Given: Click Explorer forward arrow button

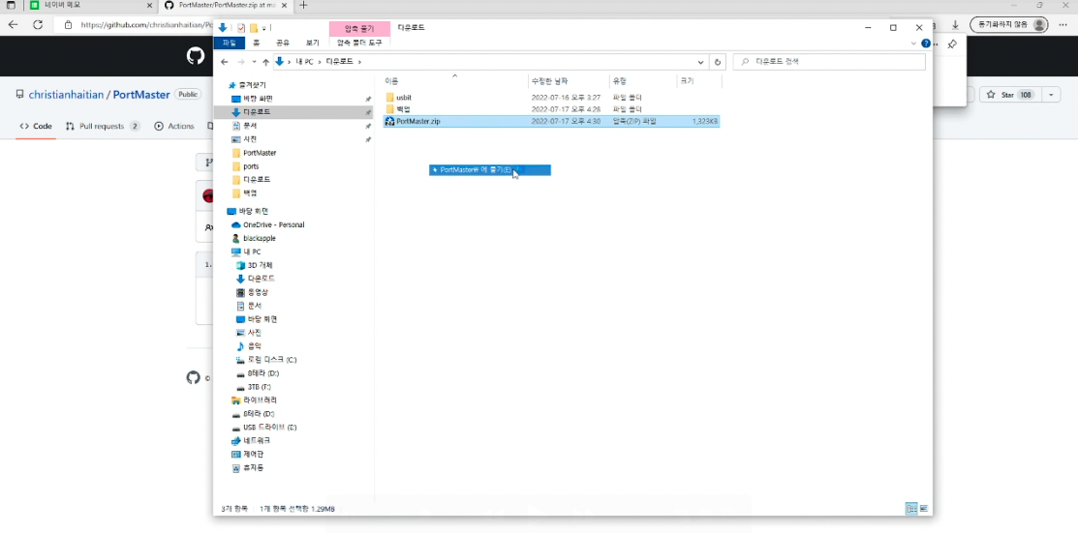Looking at the screenshot, I should [240, 62].
